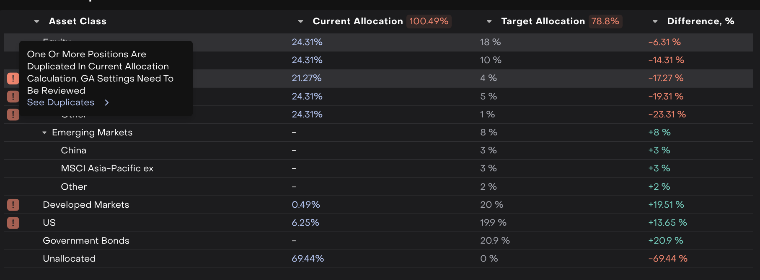Click warning icon next to Developed Markets

click(13, 205)
